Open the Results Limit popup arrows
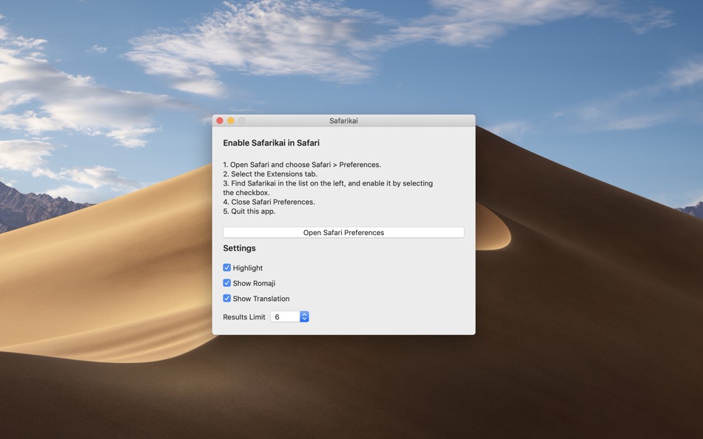703x439 pixels. (304, 317)
